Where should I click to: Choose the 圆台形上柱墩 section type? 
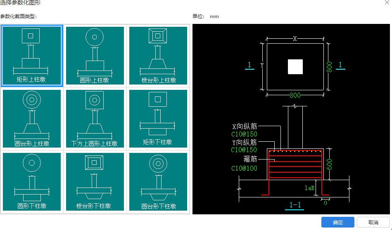point(32,119)
